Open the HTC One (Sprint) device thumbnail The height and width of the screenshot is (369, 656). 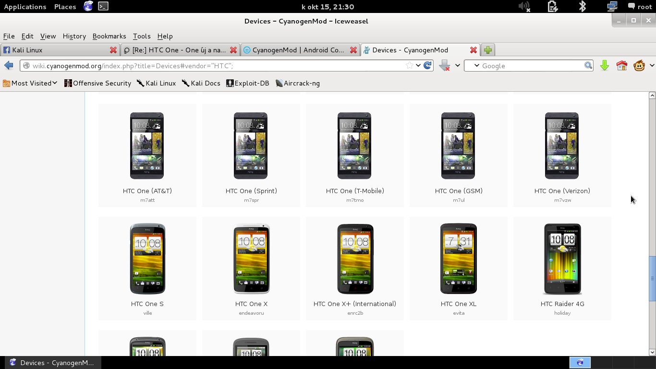251,146
